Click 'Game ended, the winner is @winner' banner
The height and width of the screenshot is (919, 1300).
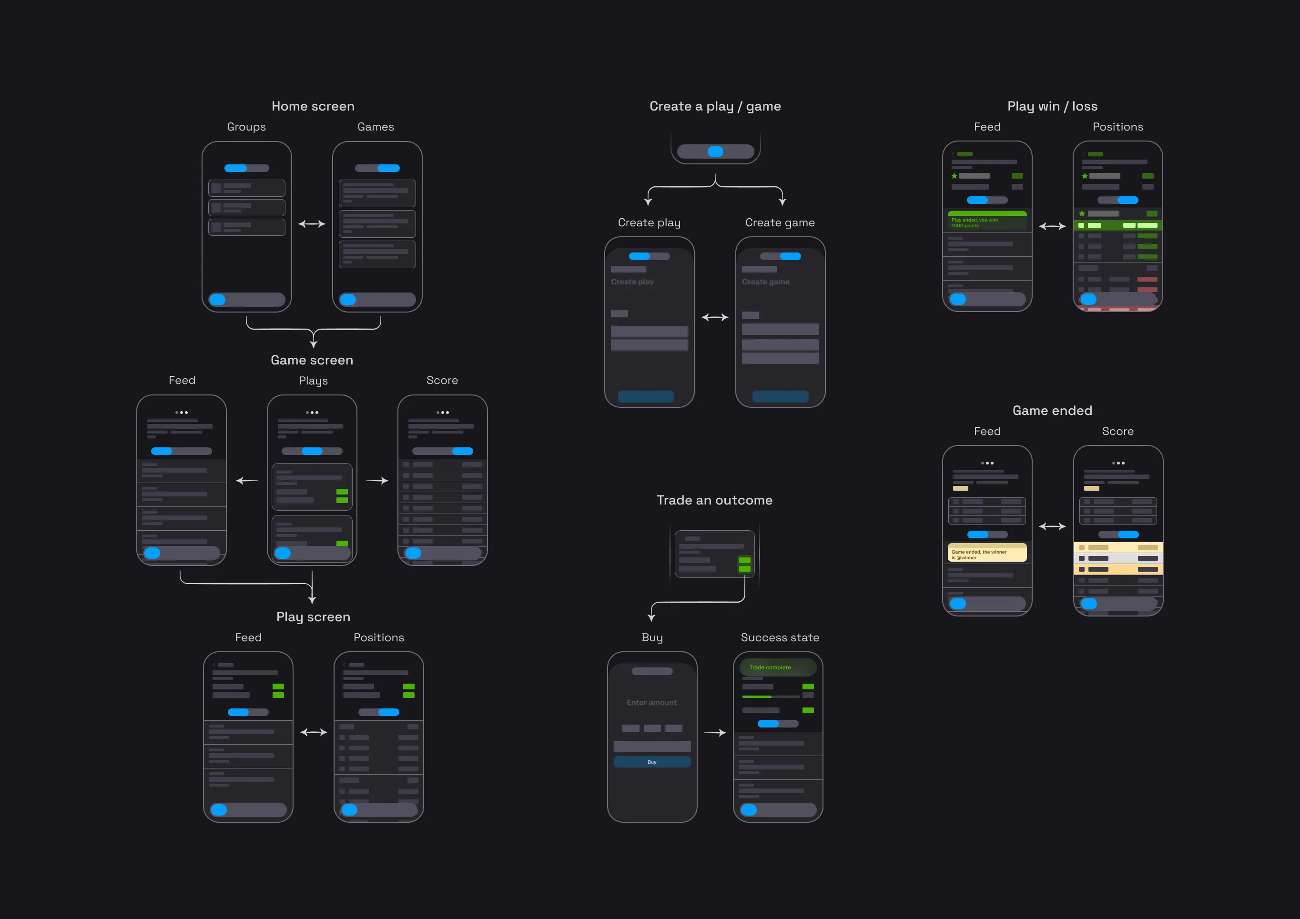click(x=987, y=553)
